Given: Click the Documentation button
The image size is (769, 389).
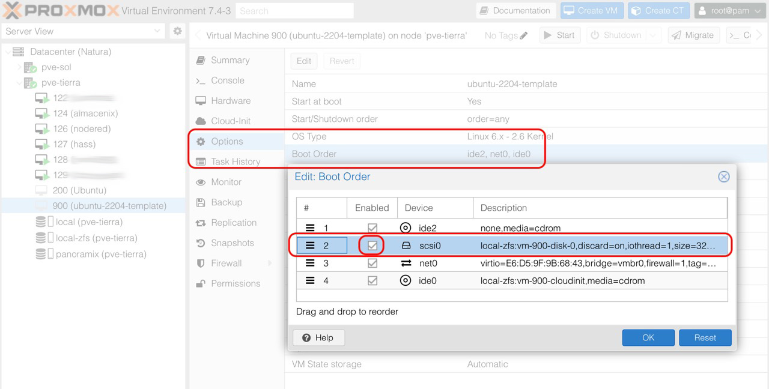Looking at the screenshot, I should tap(516, 11).
